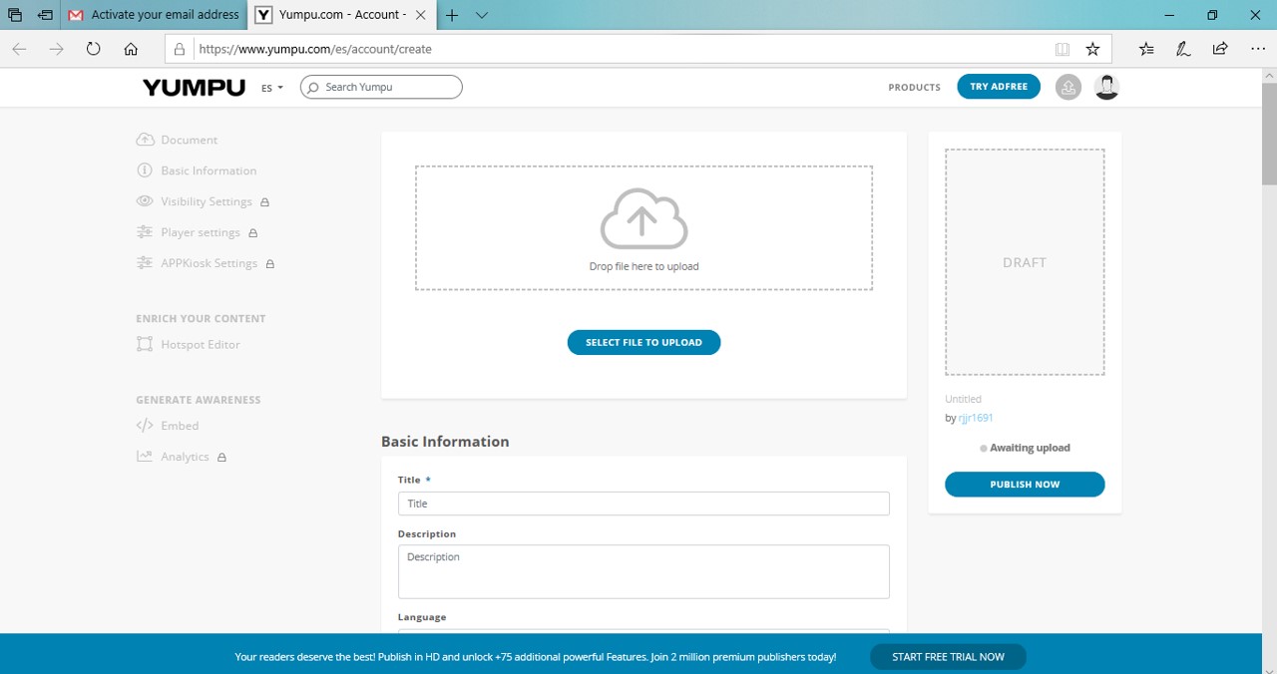Click into the Title input field

coord(643,504)
